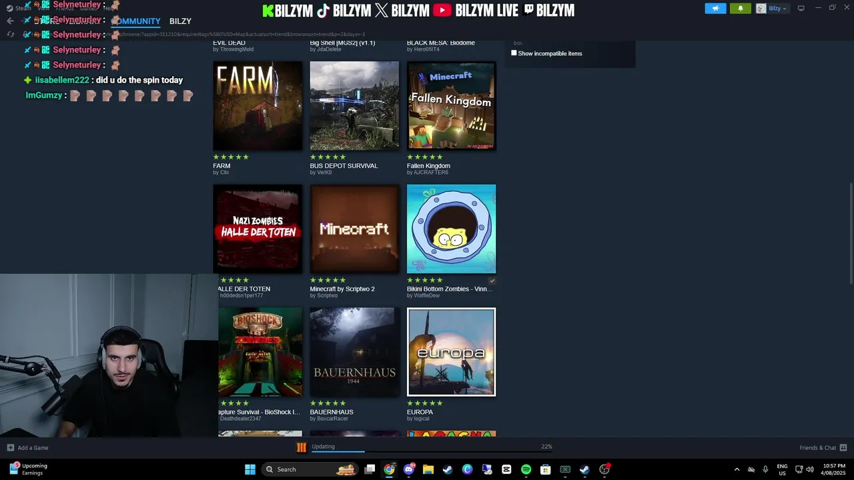Open the Windows Start menu
Image resolution: width=854 pixels, height=480 pixels.
point(250,469)
